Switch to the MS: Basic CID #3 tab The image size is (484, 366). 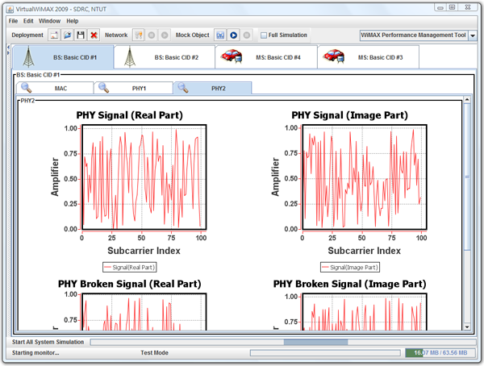[x=369, y=57]
